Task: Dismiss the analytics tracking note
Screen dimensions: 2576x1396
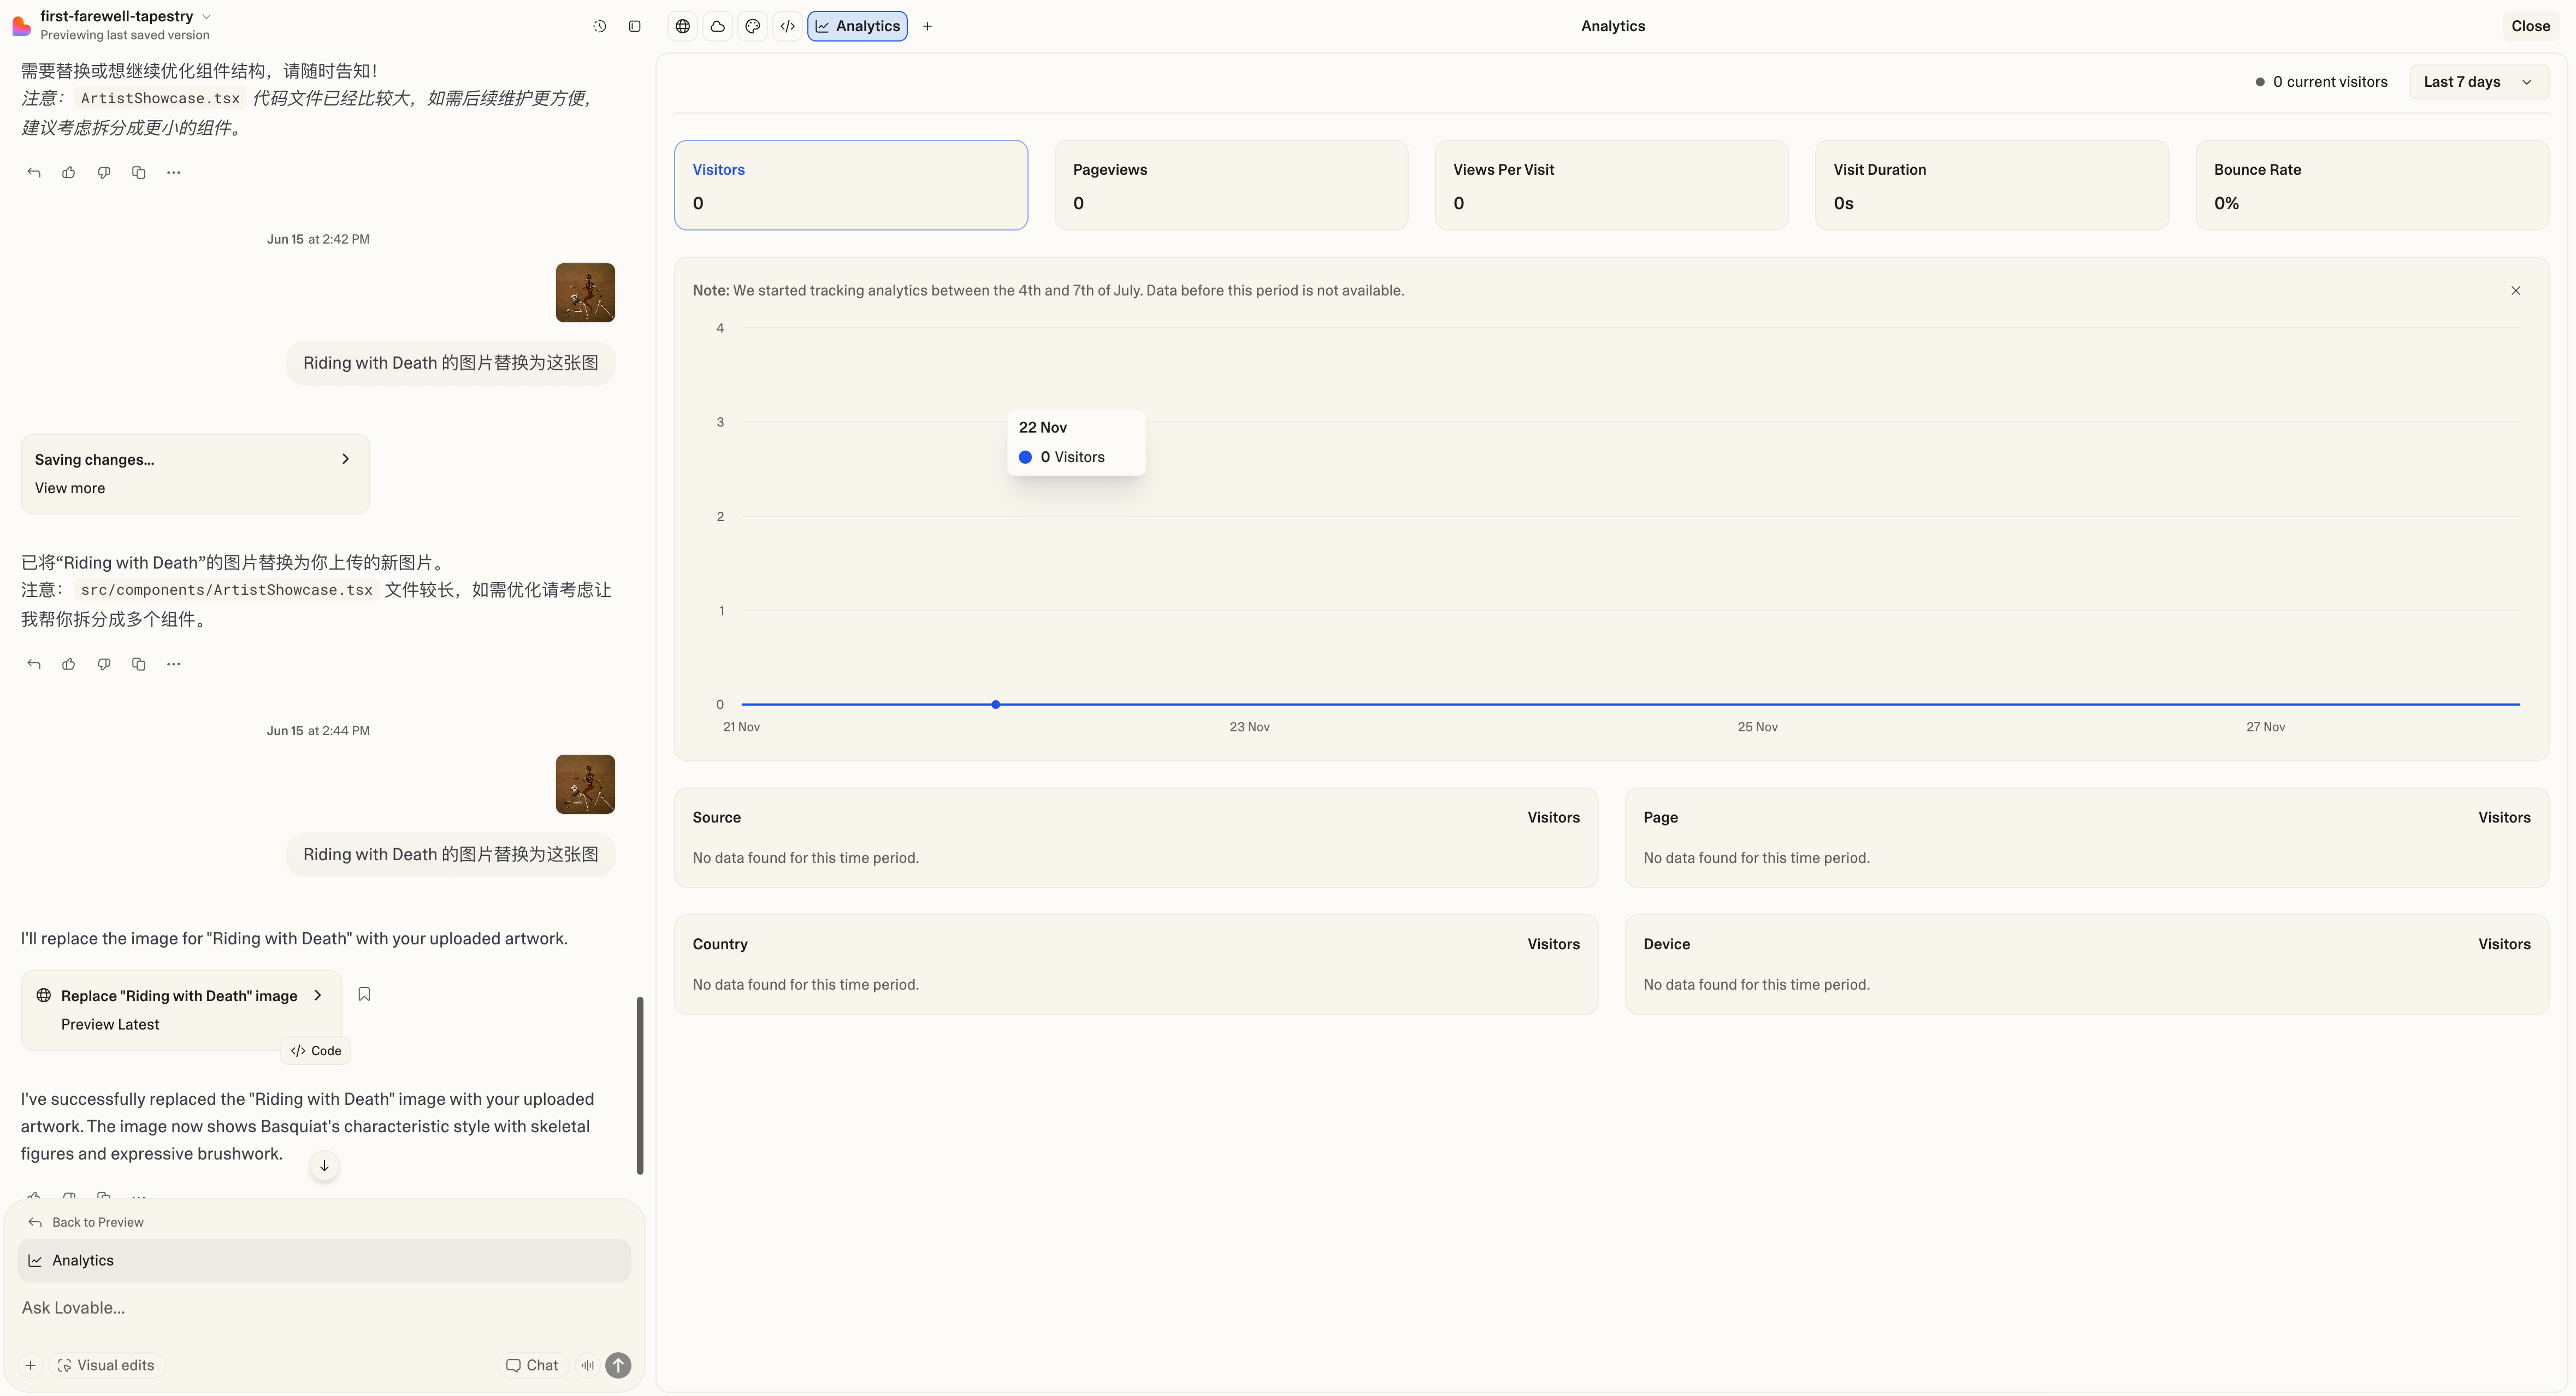Action: (2515, 290)
